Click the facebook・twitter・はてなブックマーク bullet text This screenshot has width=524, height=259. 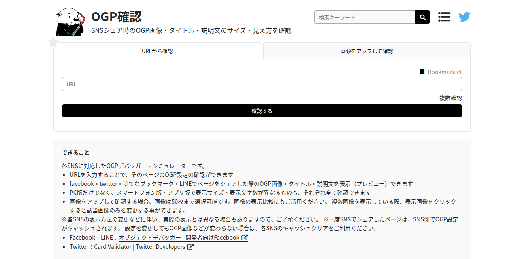coord(241,184)
